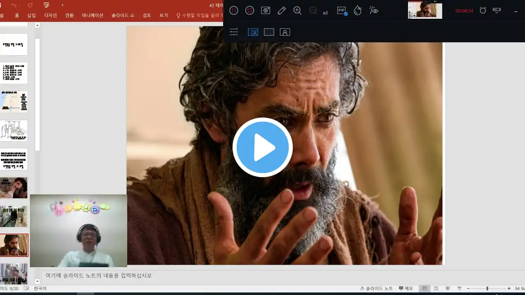Click the 한국어 language indicator

40,288
